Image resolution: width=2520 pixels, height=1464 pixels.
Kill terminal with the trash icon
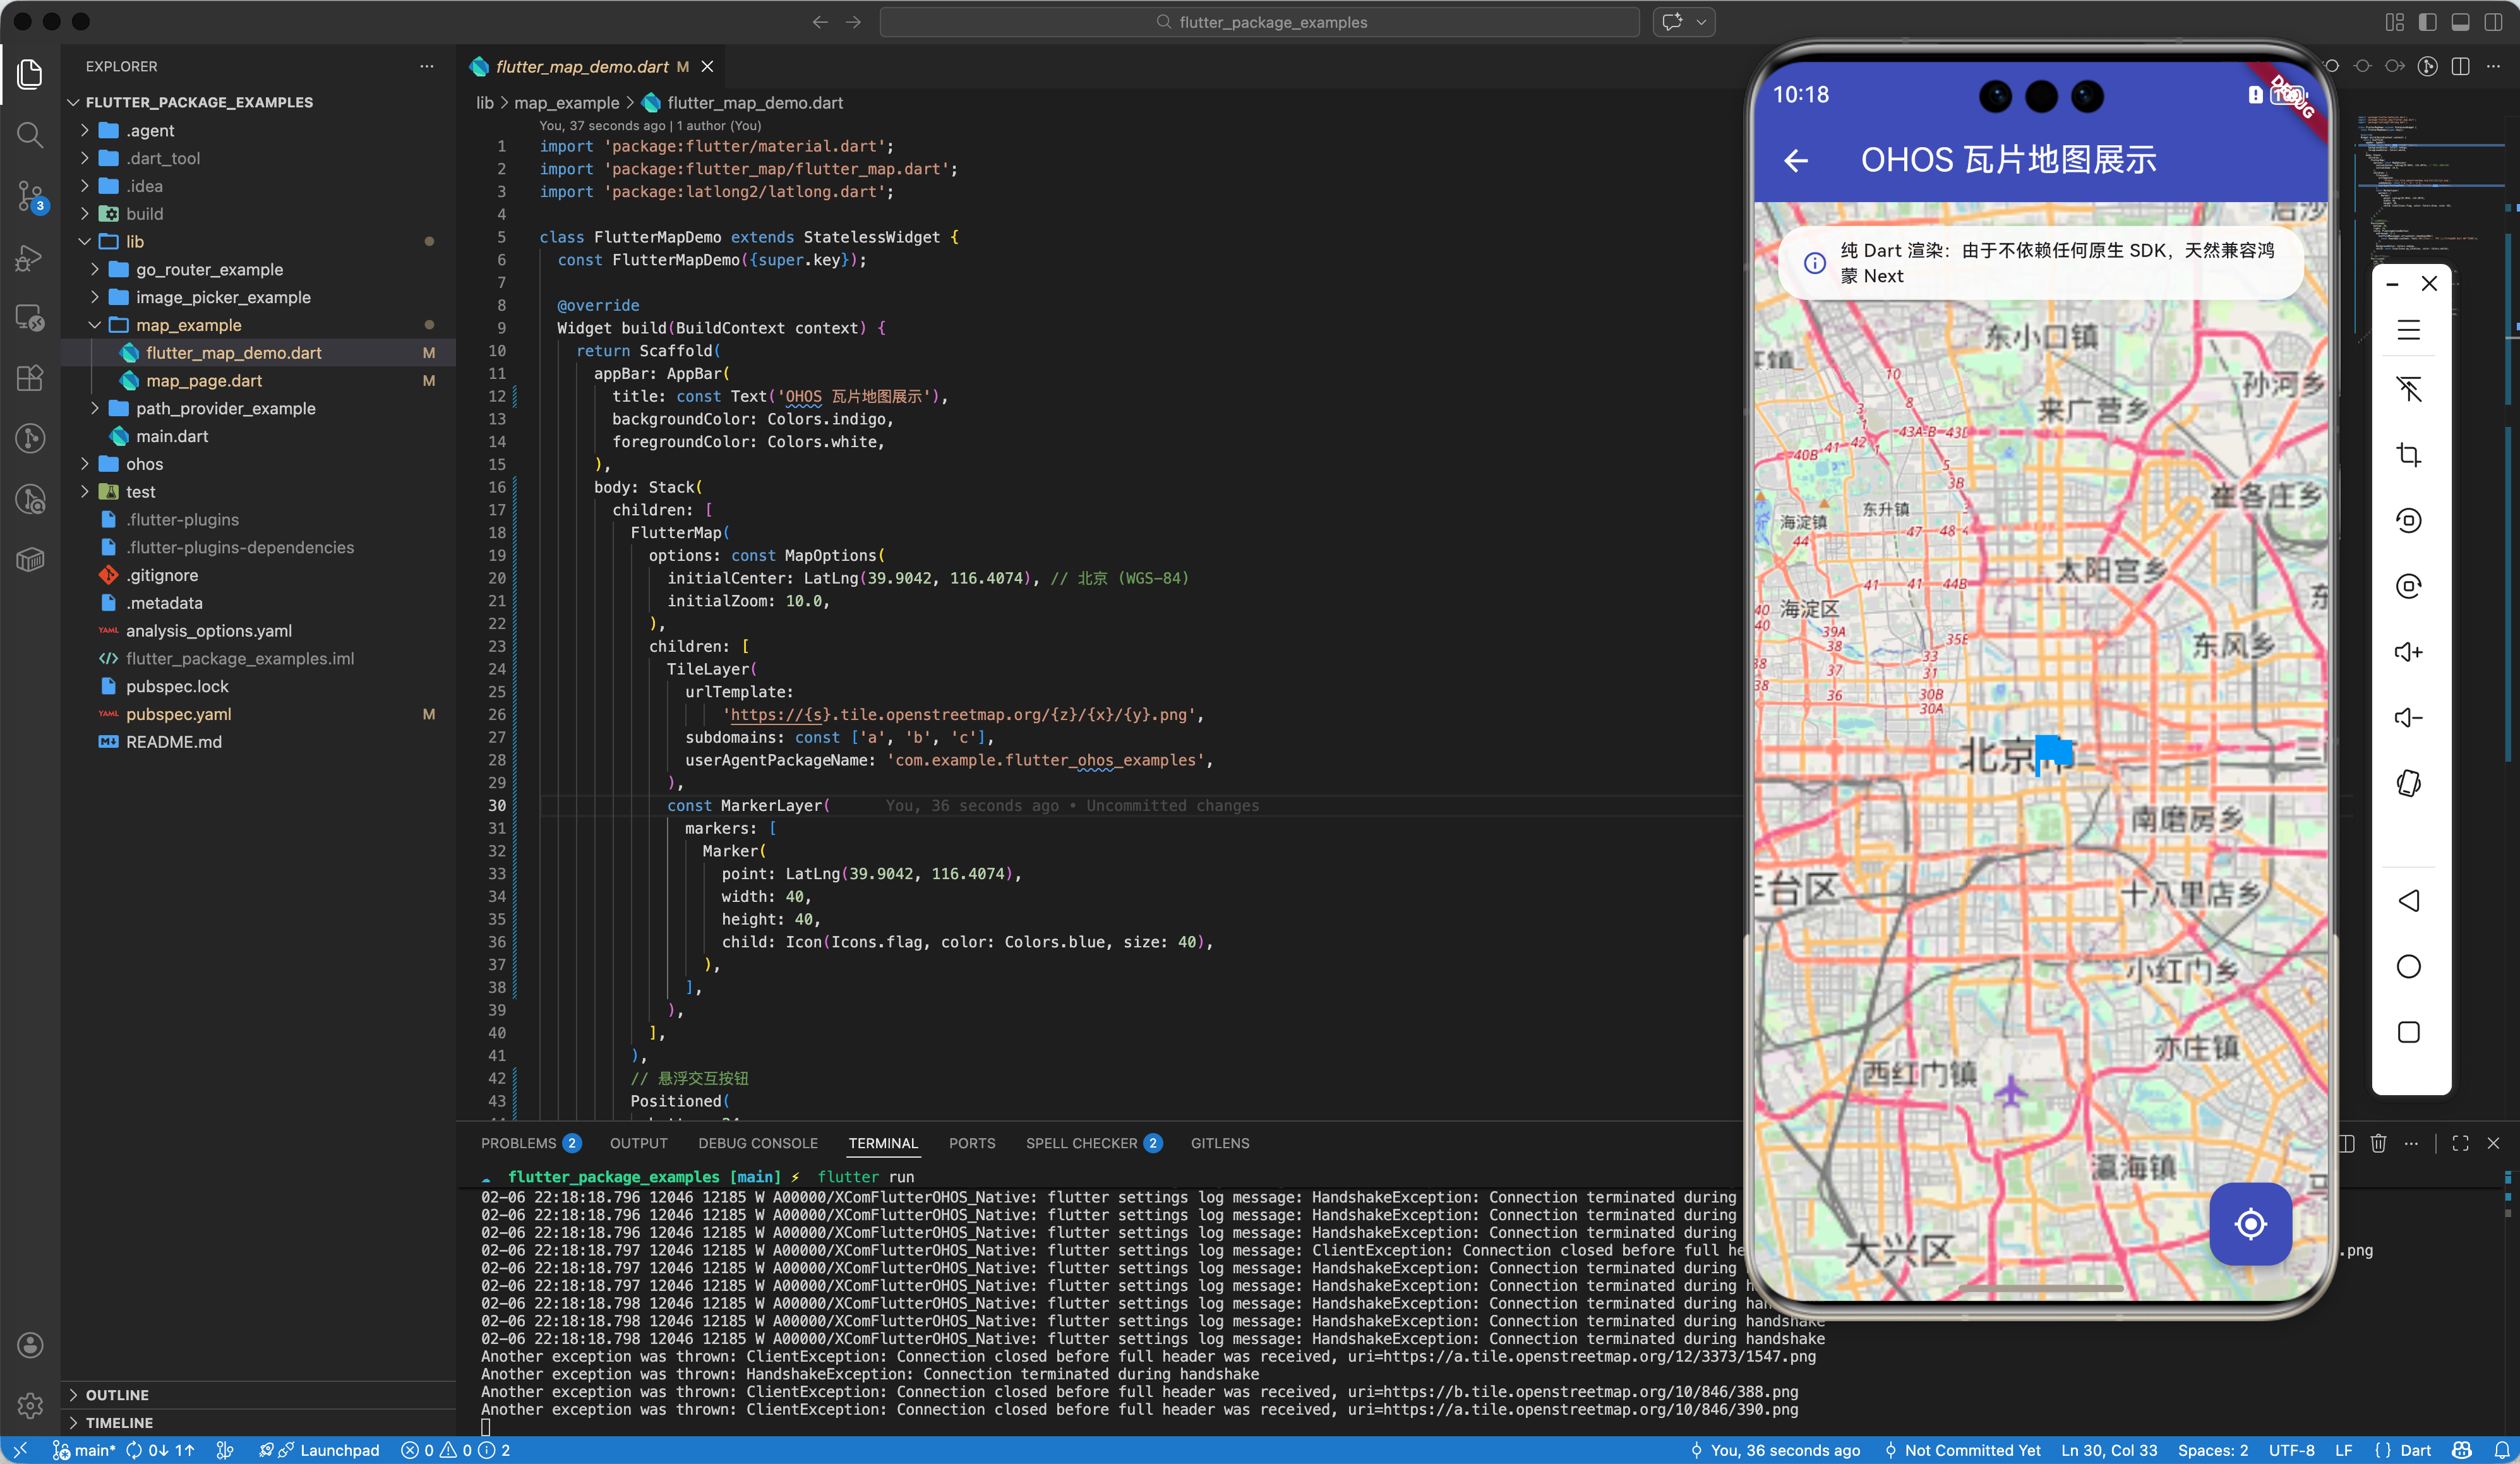[2378, 1143]
